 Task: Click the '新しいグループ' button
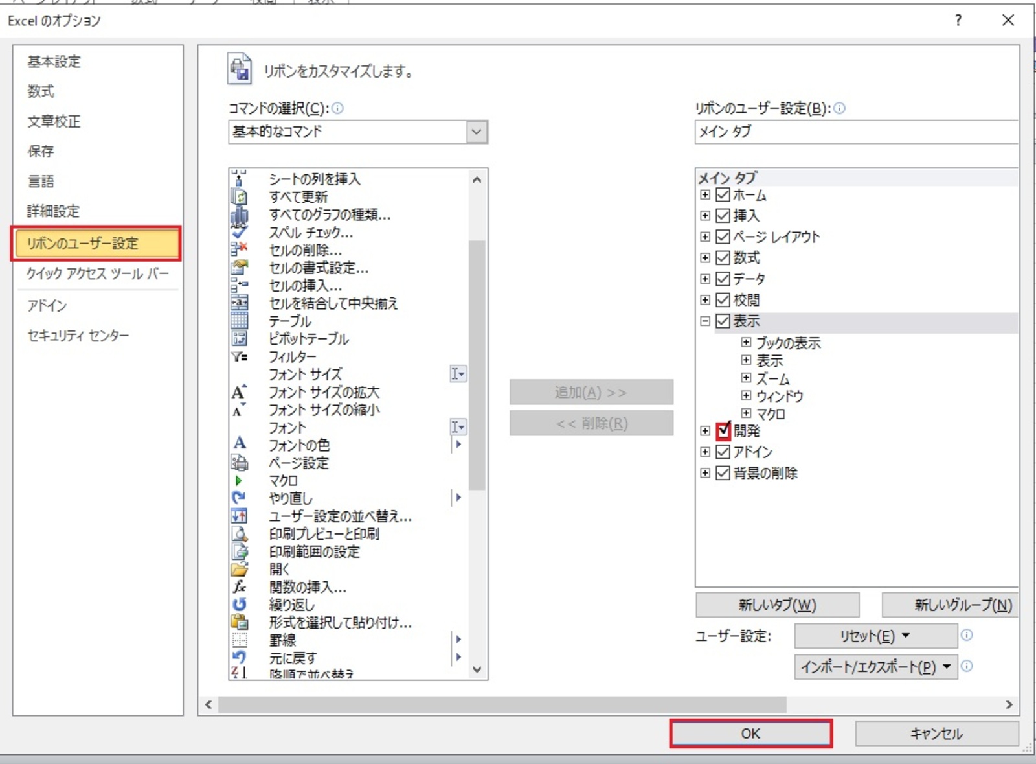point(951,605)
